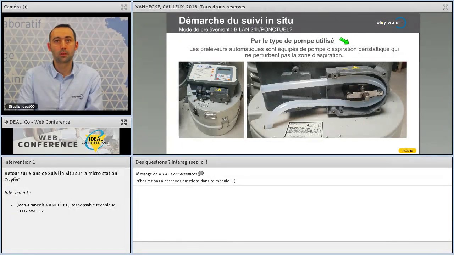Click the @IDEAL_Co - Web Conférence title
Image resolution: width=454 pixels, height=255 pixels.
tap(37, 122)
